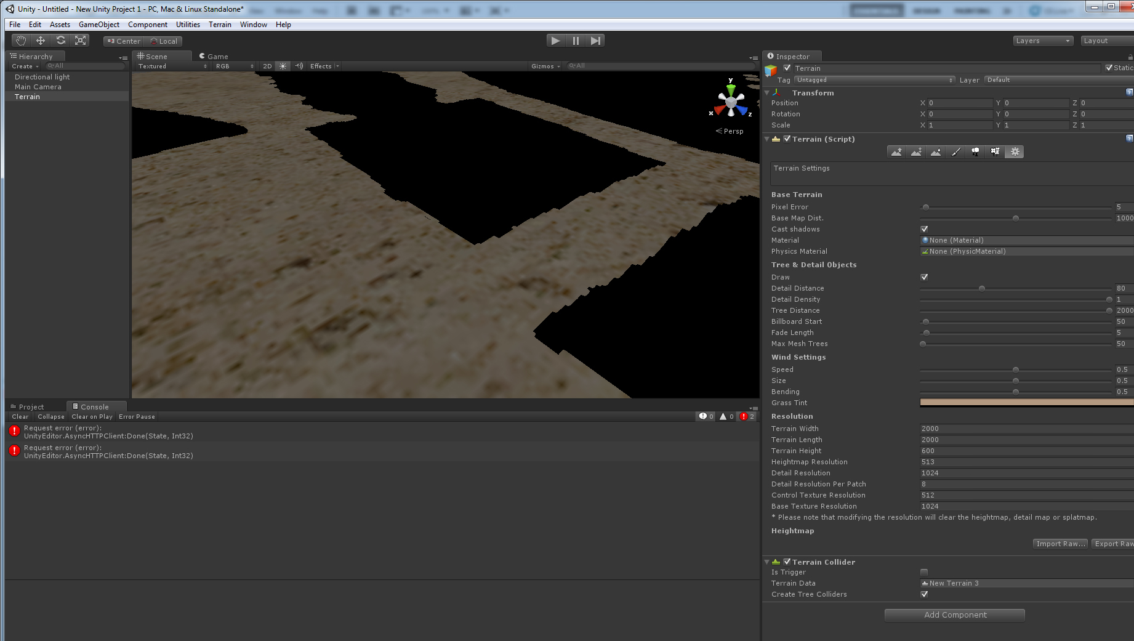Viewport: 1134px width, 641px height.
Task: Adjust the Detail Distance slider handle
Action: (x=982, y=288)
